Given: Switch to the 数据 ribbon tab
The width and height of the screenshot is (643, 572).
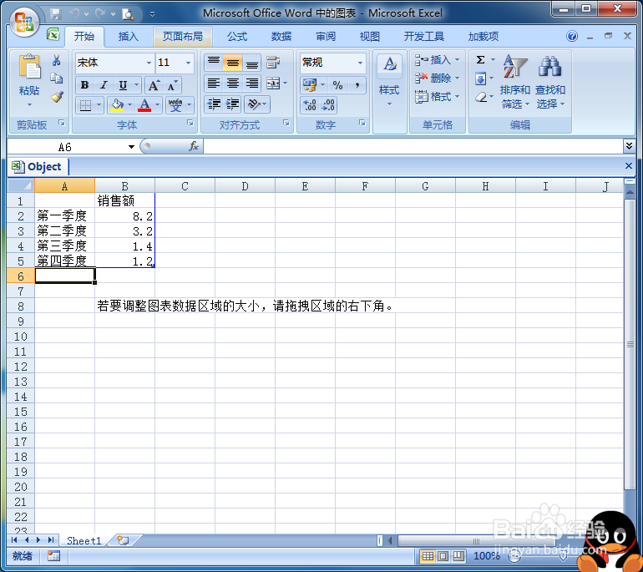Looking at the screenshot, I should 281,37.
